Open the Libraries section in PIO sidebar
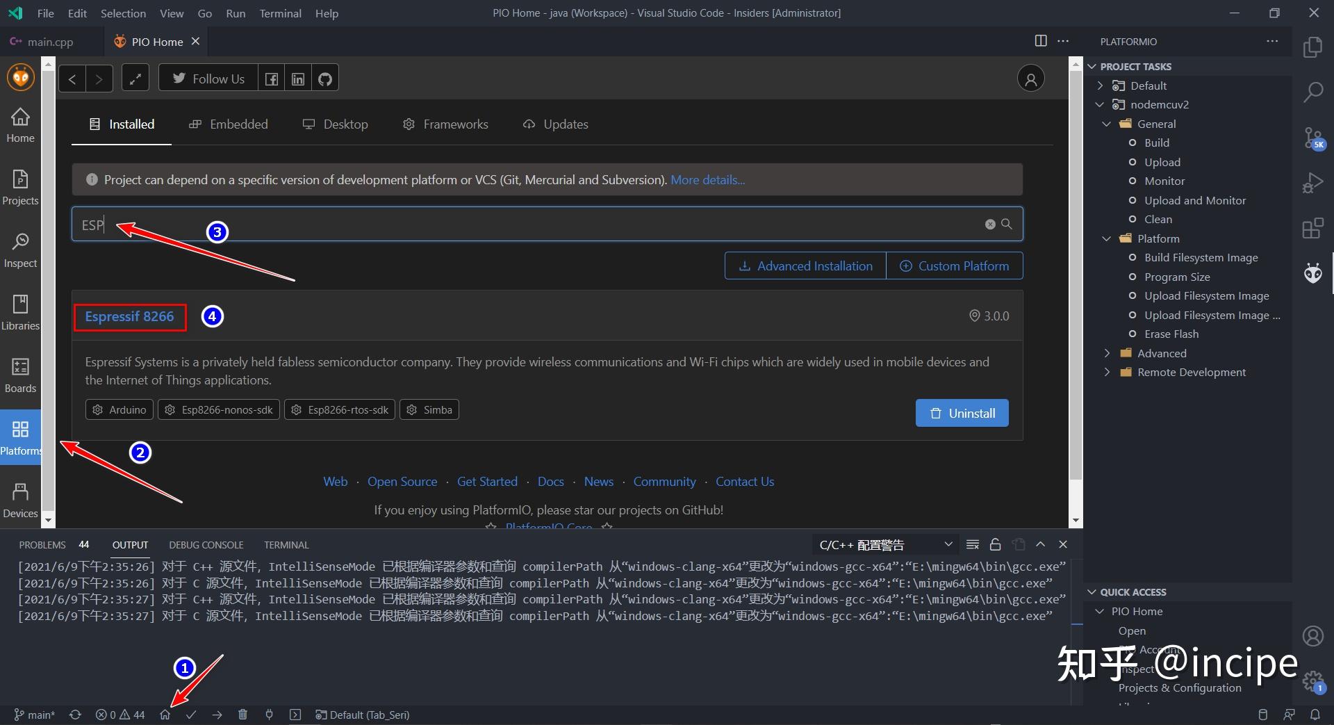 coord(20,313)
